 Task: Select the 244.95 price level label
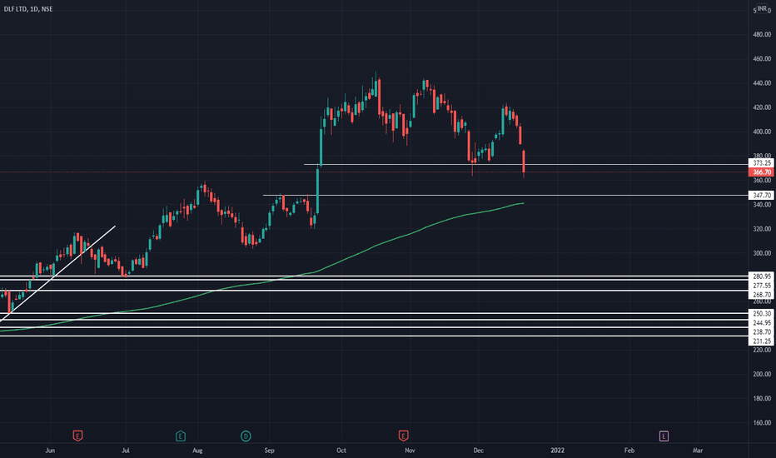762,323
